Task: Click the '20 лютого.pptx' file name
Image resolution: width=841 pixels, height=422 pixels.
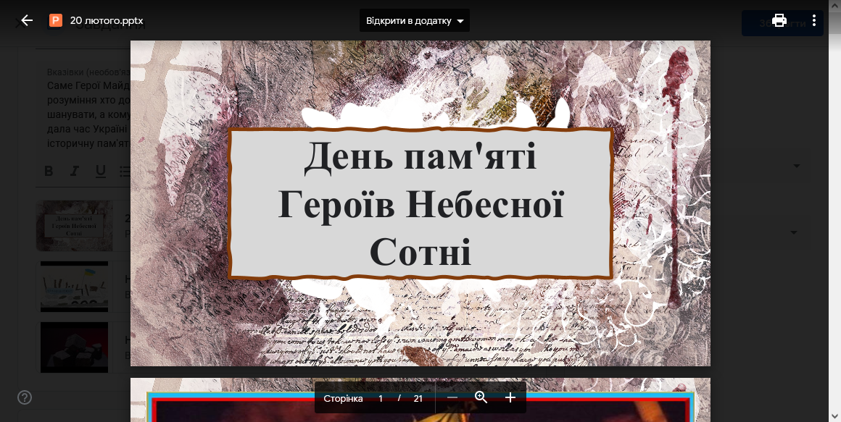Action: pos(107,22)
